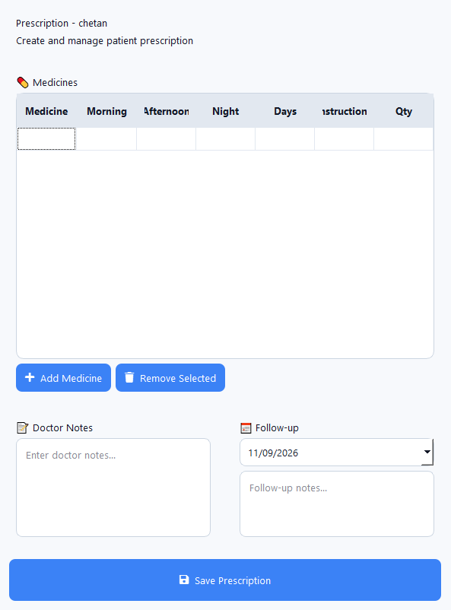
Task: Select the first row Days cell
Action: pyautogui.click(x=285, y=139)
